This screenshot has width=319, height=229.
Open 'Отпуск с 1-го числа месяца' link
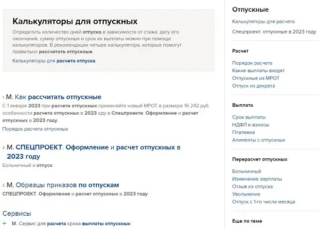pyautogui.click(x=264, y=202)
